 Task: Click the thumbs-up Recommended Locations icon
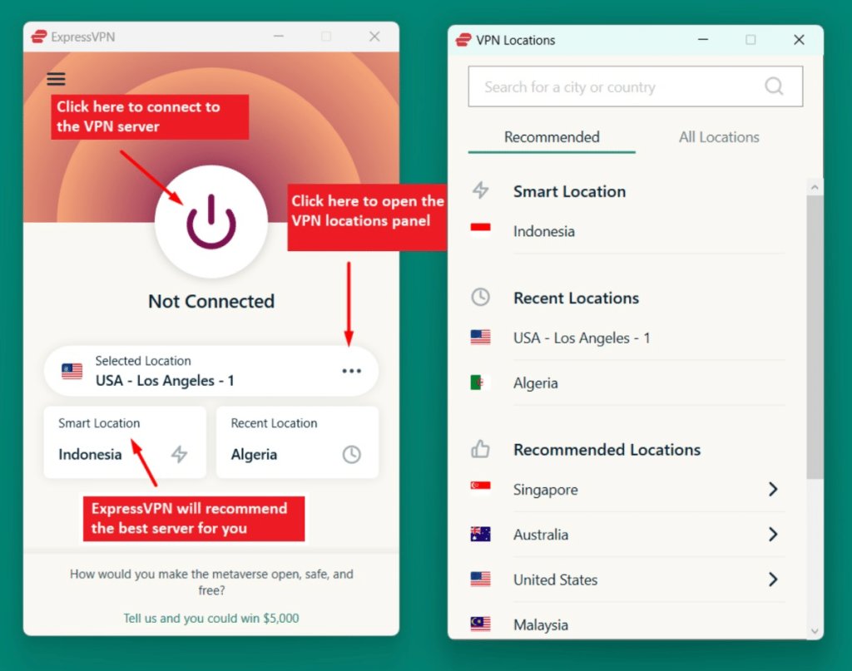[x=480, y=449]
